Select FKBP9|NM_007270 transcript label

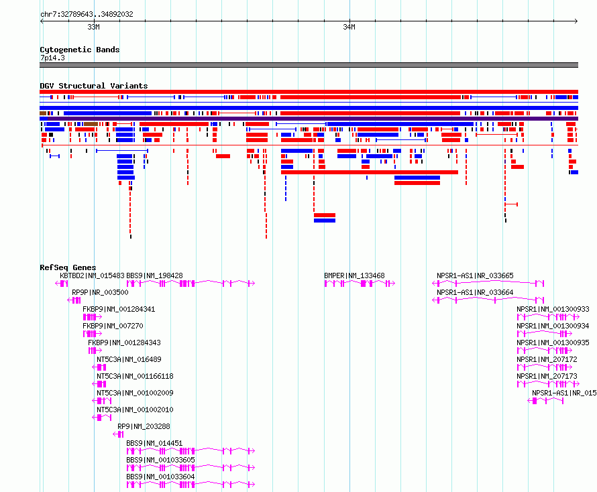pos(113,326)
